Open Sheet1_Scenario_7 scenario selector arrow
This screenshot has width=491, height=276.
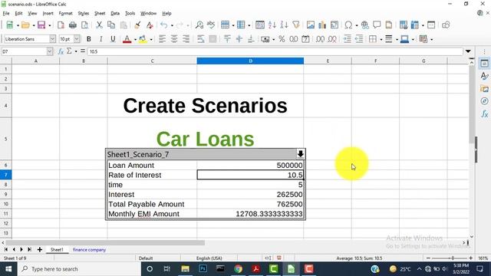pos(300,154)
